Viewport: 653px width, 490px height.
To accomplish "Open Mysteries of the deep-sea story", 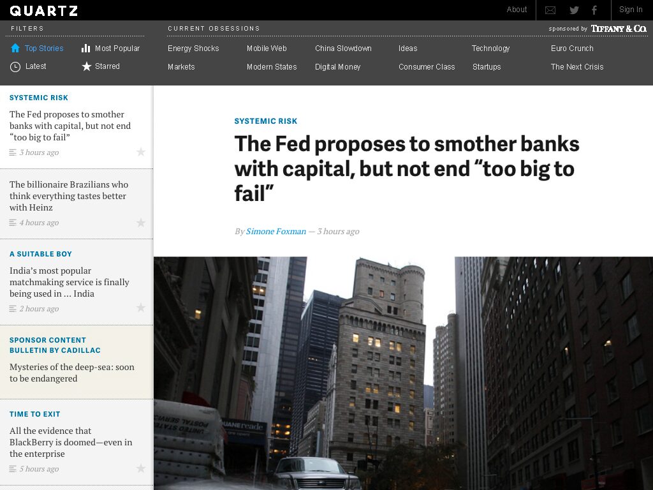I will click(71, 373).
